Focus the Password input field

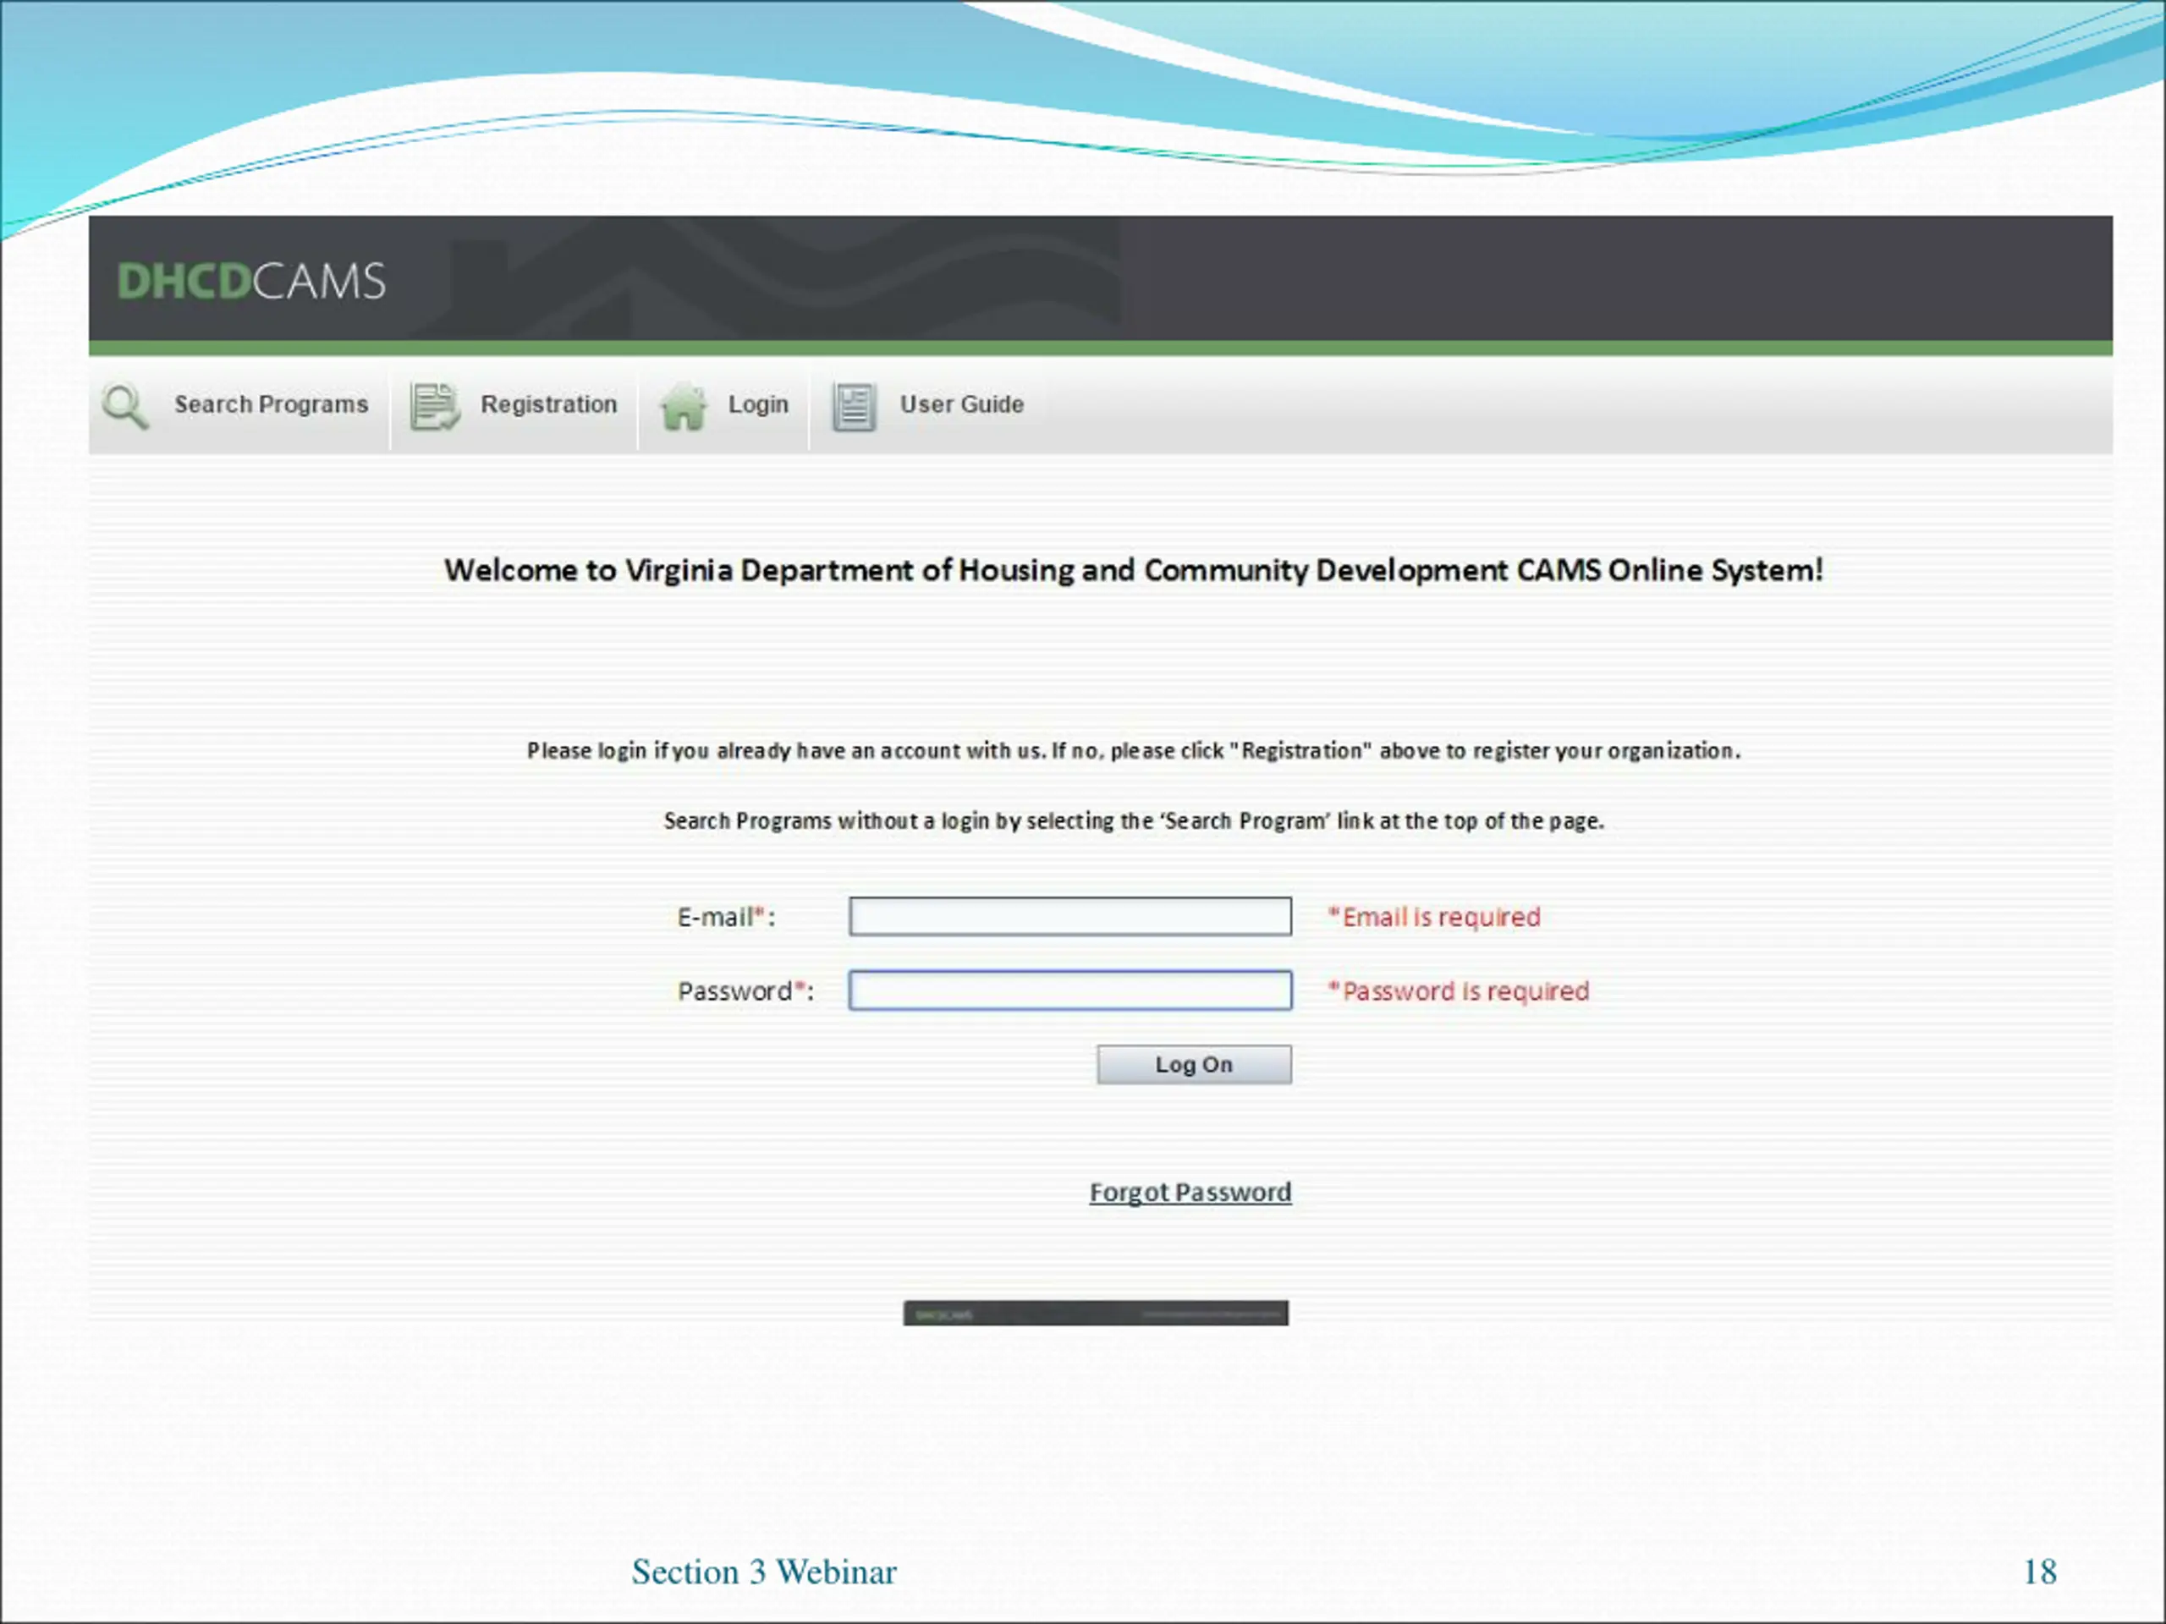pos(1069,990)
